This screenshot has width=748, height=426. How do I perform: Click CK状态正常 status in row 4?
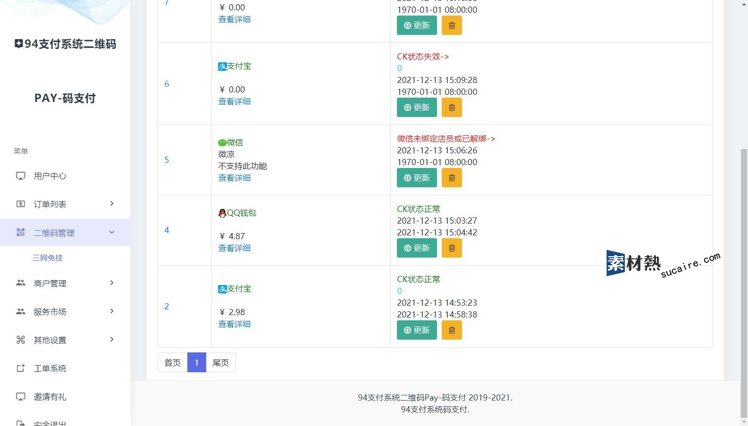419,209
